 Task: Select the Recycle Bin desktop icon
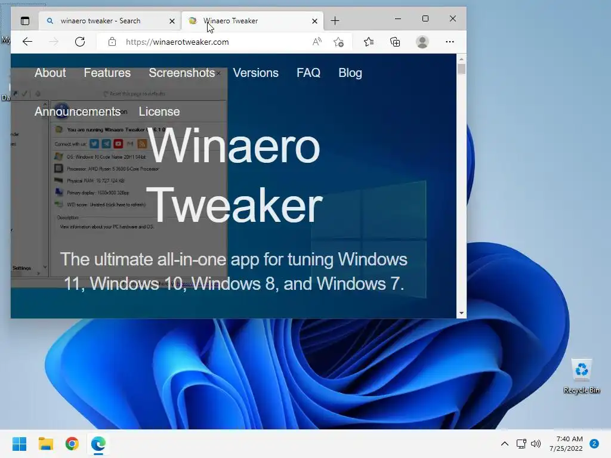point(581,376)
